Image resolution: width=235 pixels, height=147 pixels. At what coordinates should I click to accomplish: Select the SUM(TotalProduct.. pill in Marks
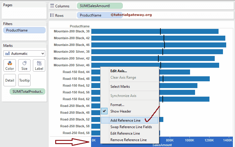pyautogui.click(x=27, y=92)
